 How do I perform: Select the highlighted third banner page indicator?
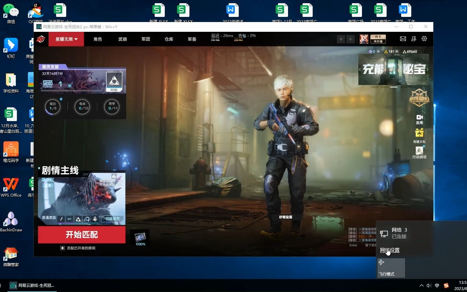pyautogui.click(x=394, y=87)
